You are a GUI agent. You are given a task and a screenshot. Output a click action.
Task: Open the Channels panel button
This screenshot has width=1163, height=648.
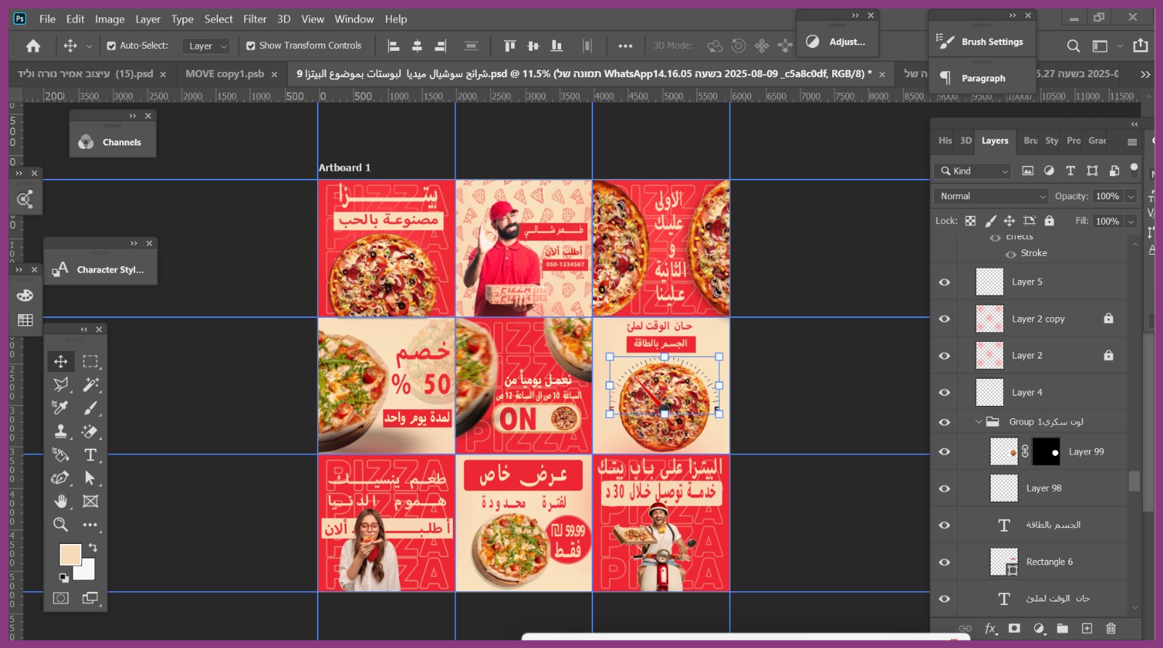113,143
